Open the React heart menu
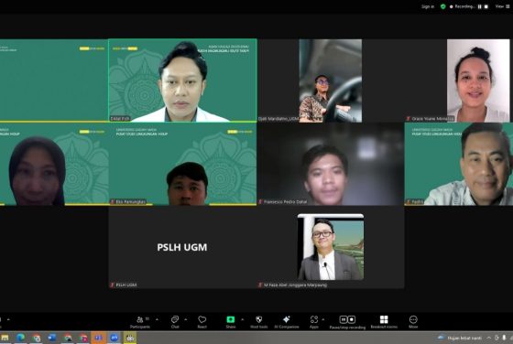The width and height of the screenshot is (513, 344). pos(202,322)
